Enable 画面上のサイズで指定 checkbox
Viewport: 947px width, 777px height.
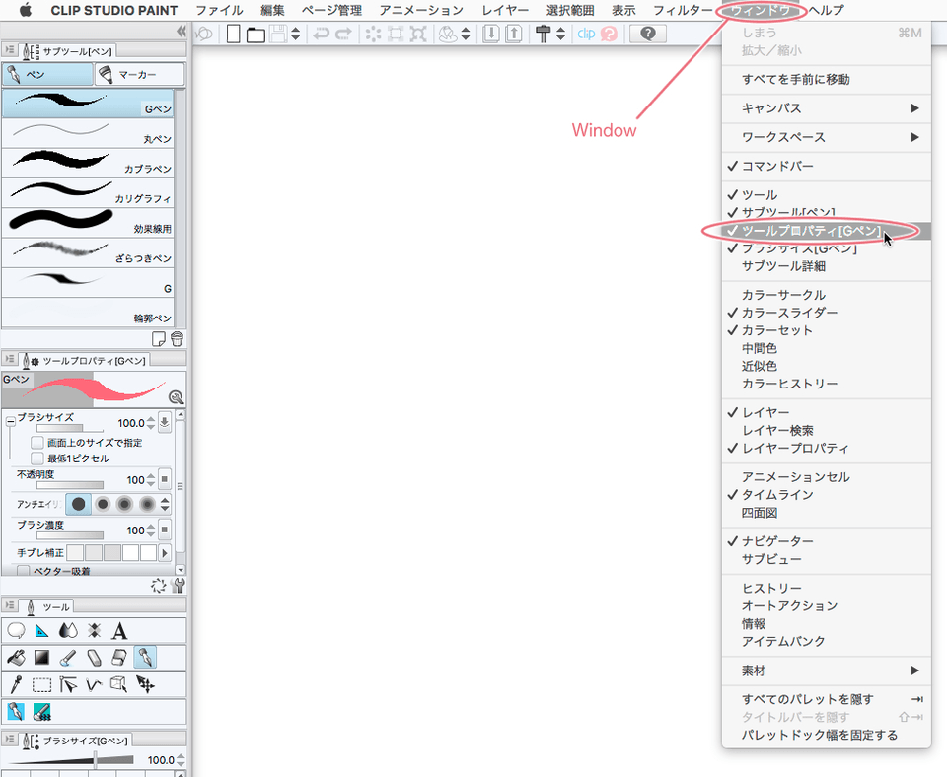pos(37,443)
